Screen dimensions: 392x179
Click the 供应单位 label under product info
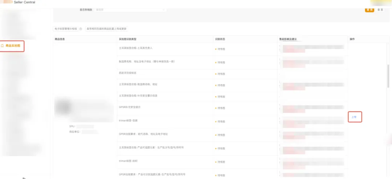tap(75, 132)
